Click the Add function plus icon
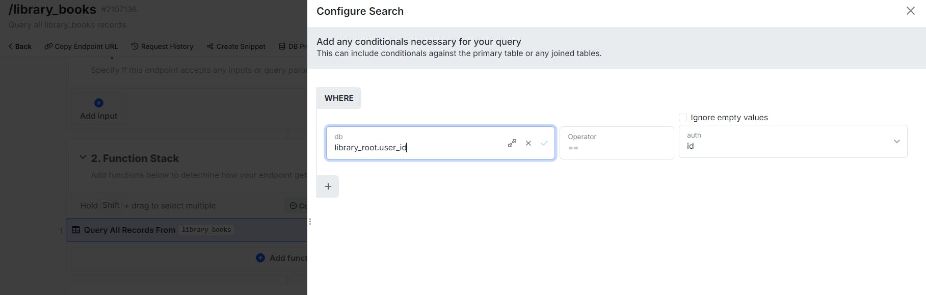The height and width of the screenshot is (295, 926). click(x=260, y=258)
